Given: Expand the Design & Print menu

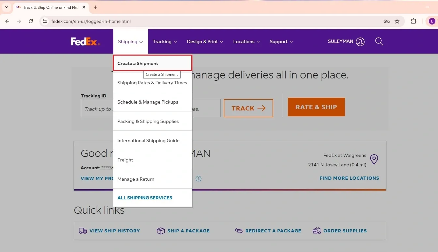Looking at the screenshot, I should click(205, 42).
